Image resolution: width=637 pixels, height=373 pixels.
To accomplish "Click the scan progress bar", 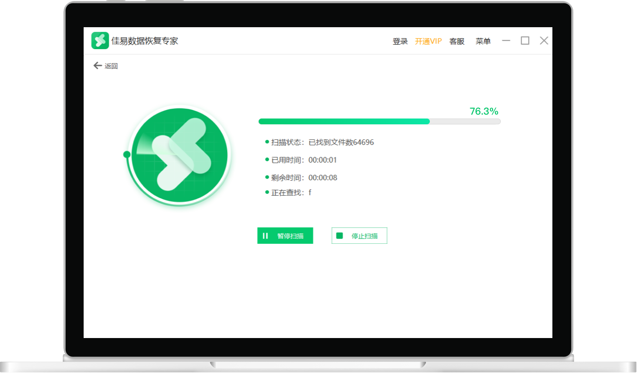I will point(379,121).
